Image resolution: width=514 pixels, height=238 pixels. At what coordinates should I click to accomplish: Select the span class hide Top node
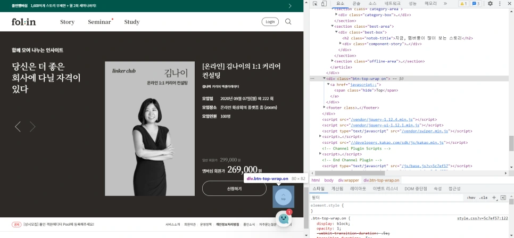(367, 90)
